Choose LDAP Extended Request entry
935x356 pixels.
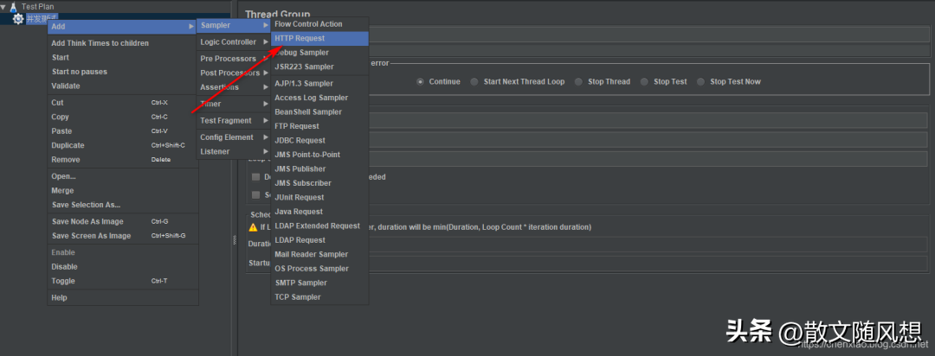(319, 226)
